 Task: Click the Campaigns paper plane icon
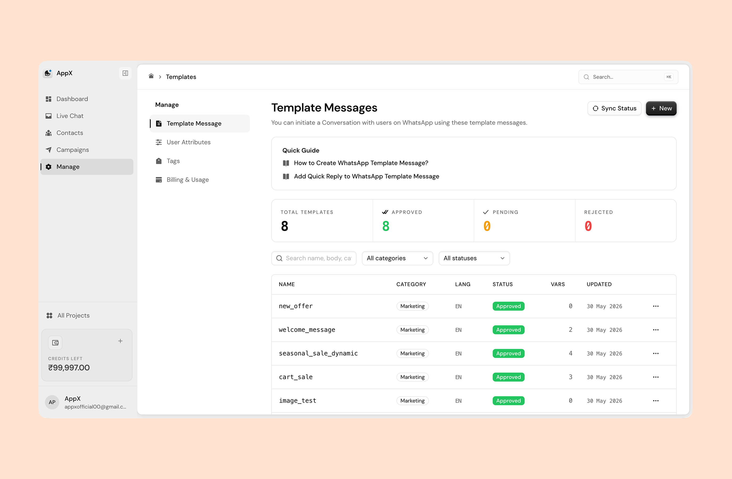[48, 150]
